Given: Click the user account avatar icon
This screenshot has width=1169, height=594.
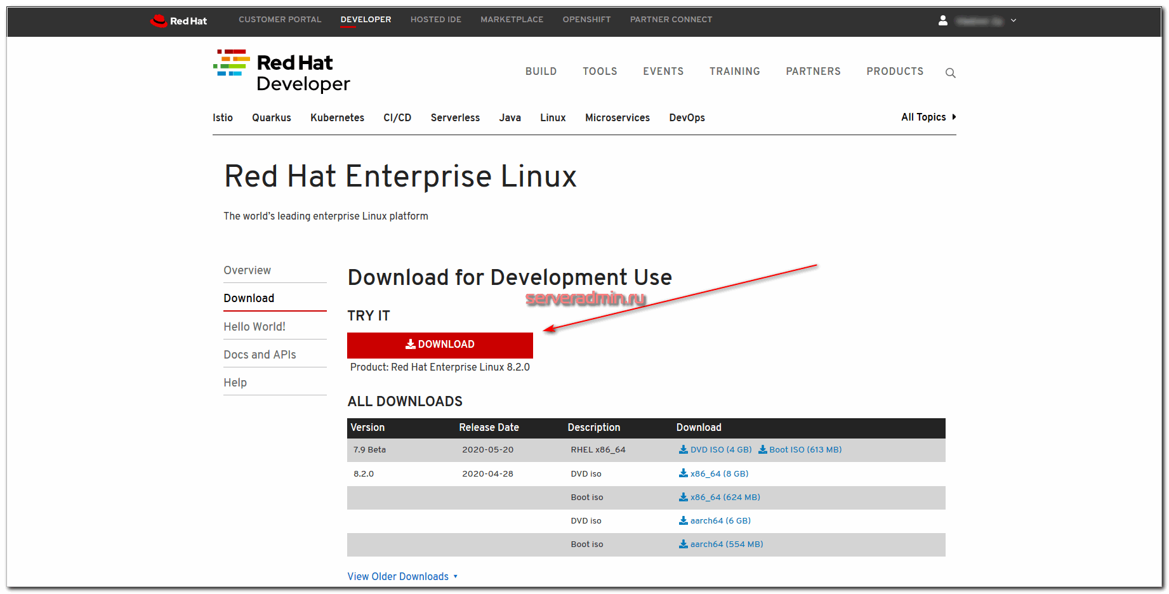Looking at the screenshot, I should coord(943,20).
